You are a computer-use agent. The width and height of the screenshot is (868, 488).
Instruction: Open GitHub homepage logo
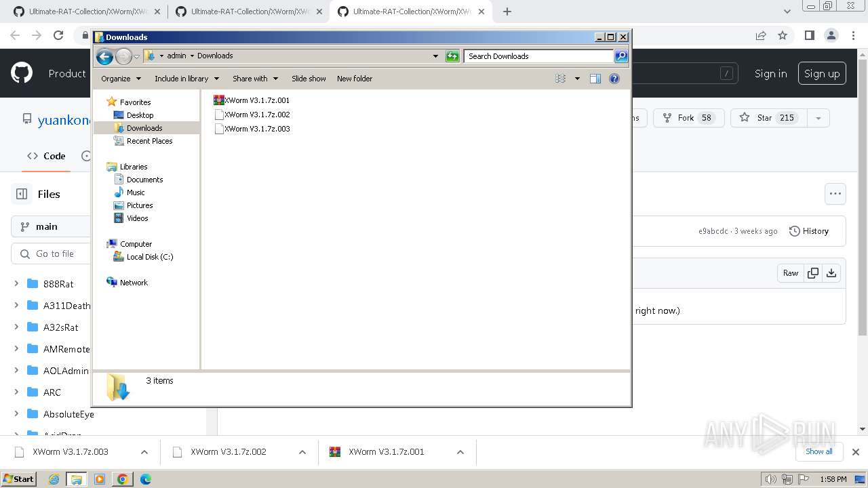click(22, 73)
